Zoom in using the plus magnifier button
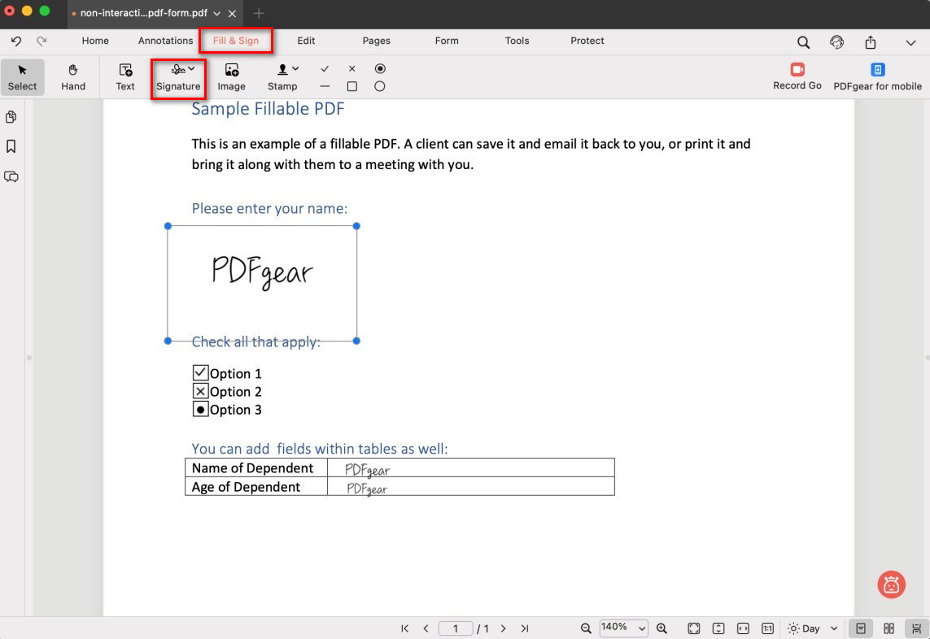930x639 pixels. (x=661, y=628)
